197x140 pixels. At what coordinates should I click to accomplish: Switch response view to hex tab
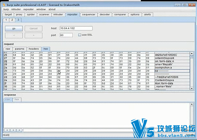17,99
